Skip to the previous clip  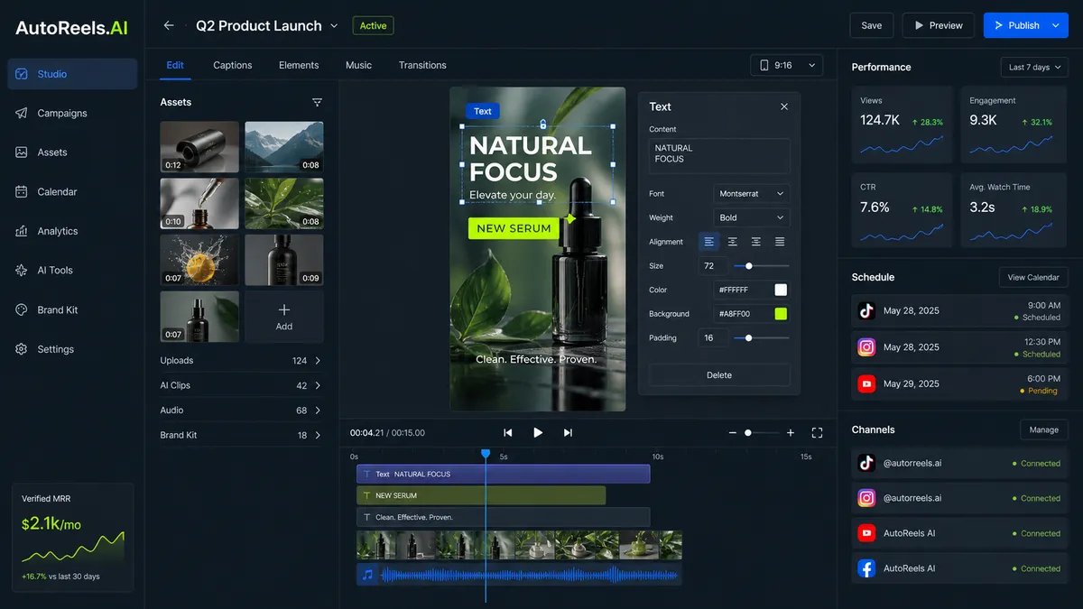coord(508,433)
